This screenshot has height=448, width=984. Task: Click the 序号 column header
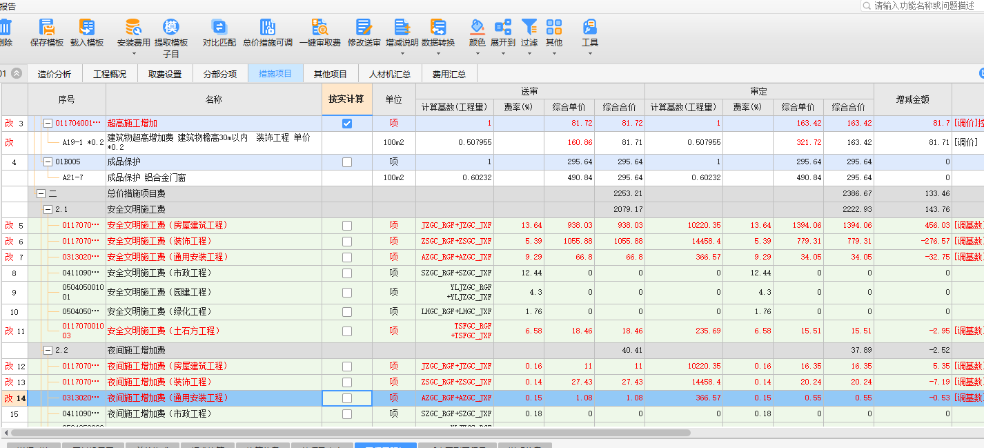67,99
